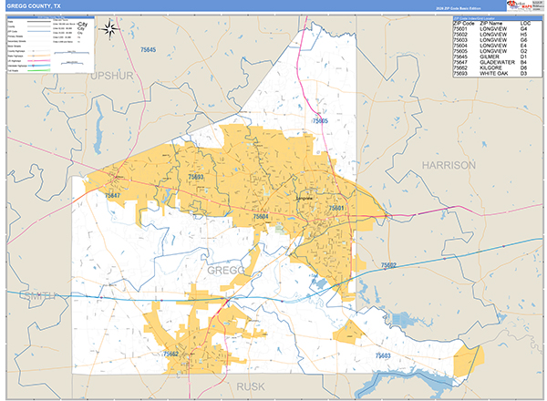Click the 75604 ZIP label on the map
This screenshot has height=401, width=547.
tap(261, 217)
